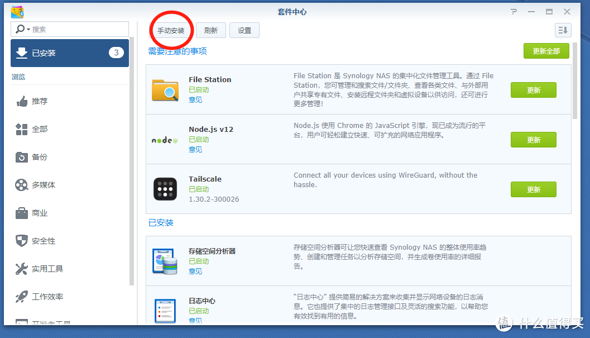Image resolution: width=590 pixels, height=338 pixels.
Task: Click 更新全部 to update all packages
Action: pos(546,51)
